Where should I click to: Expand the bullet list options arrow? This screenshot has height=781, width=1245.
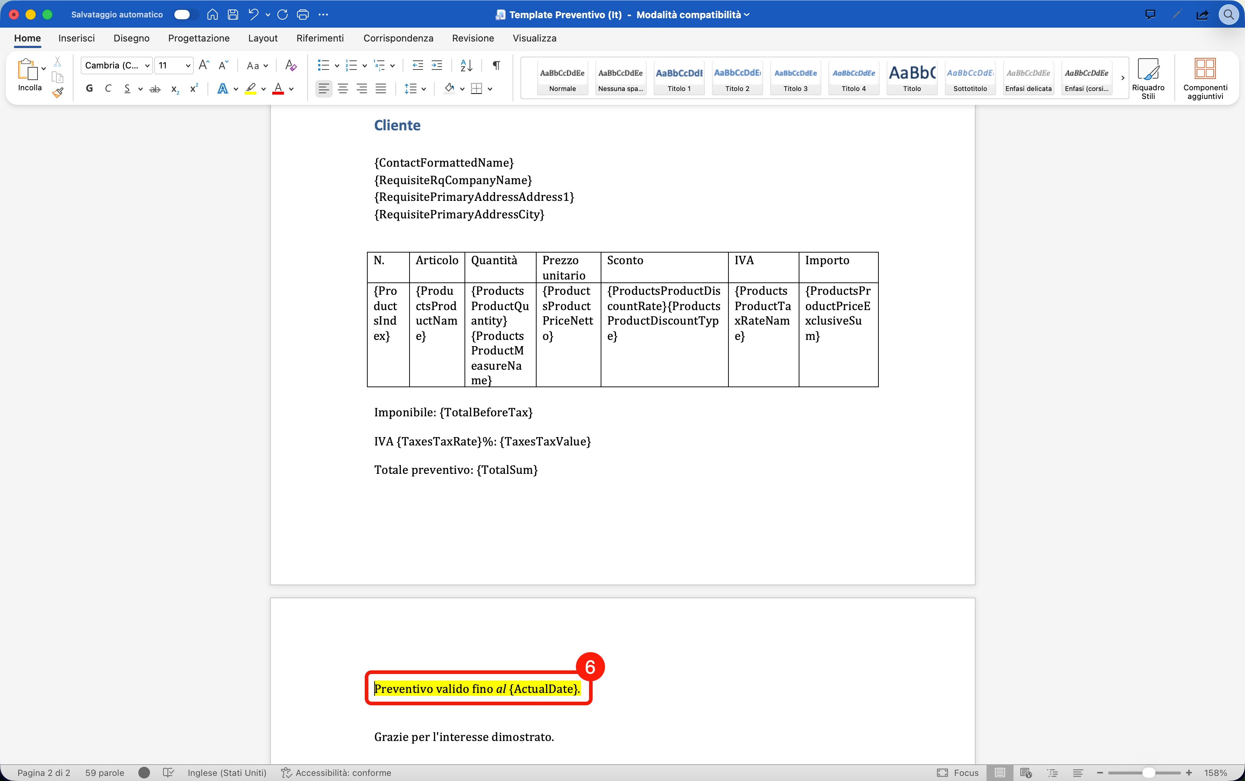click(x=337, y=66)
